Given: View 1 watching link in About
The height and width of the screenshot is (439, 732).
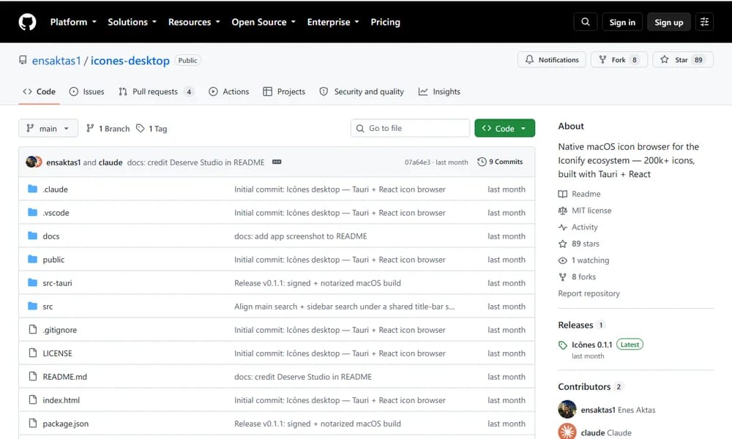Looking at the screenshot, I should 583,260.
